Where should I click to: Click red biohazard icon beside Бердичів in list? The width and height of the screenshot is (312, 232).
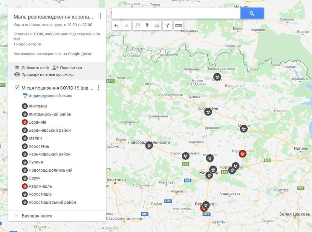(25, 122)
